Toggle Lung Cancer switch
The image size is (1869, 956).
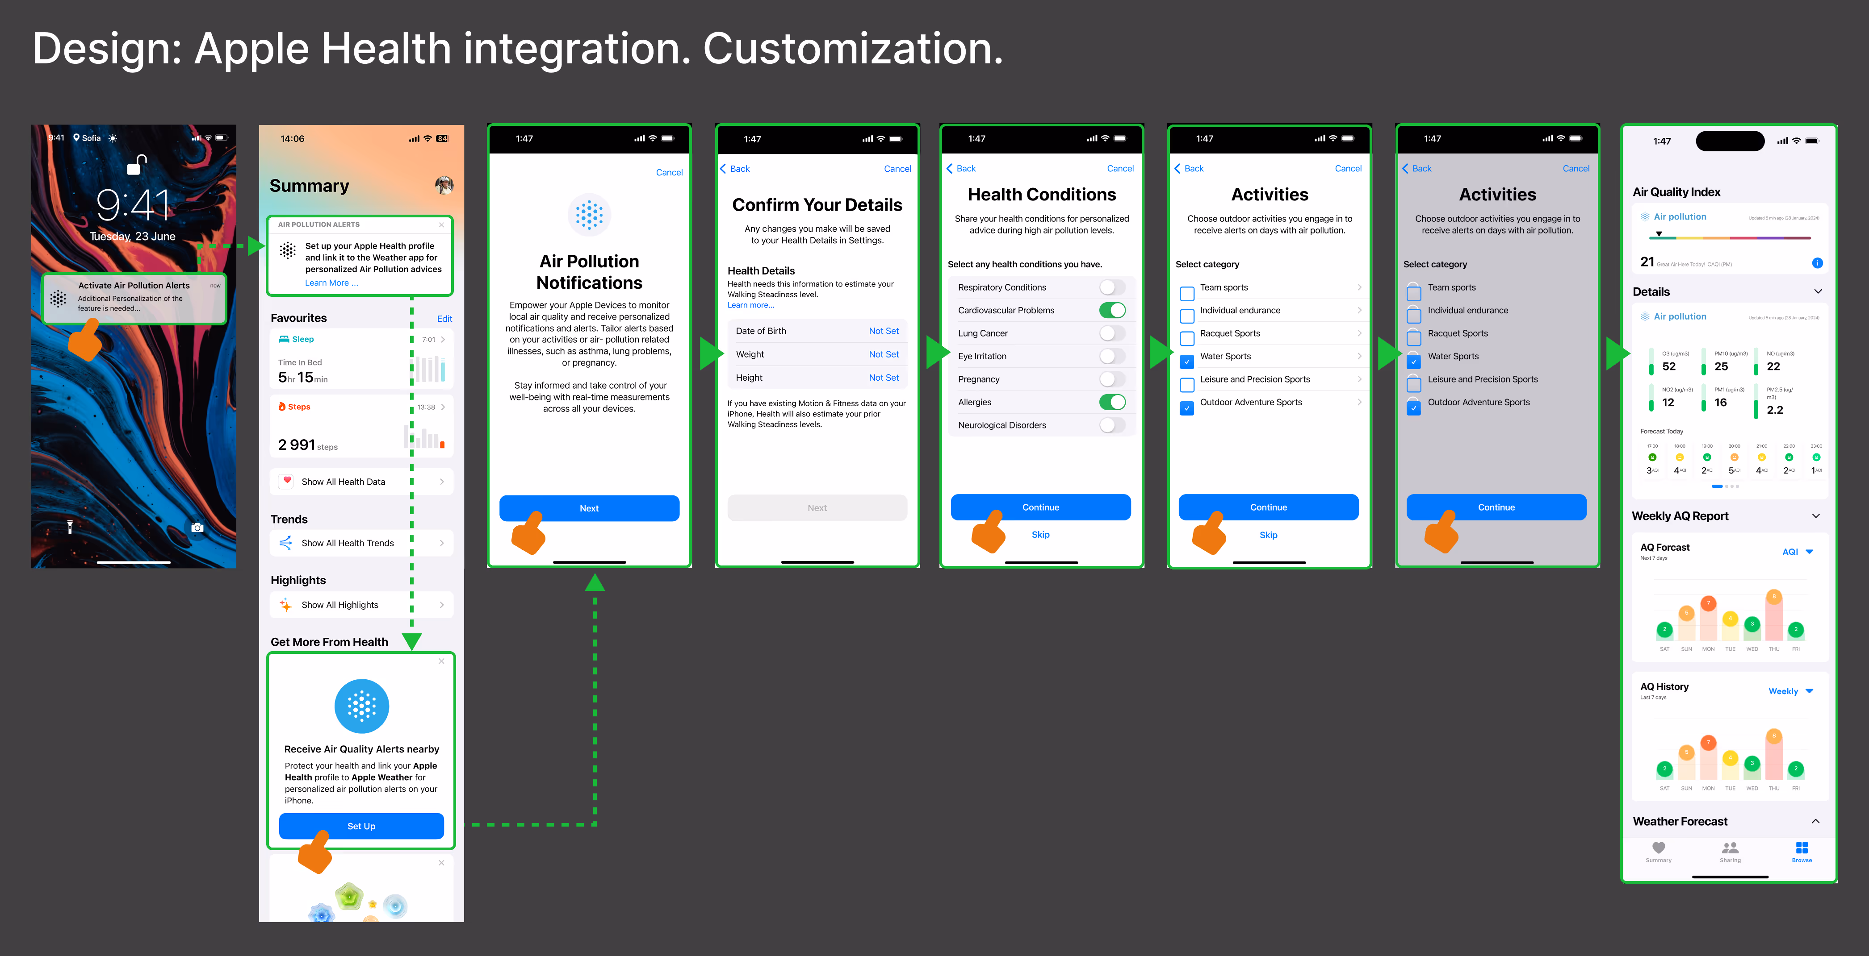click(x=1111, y=333)
